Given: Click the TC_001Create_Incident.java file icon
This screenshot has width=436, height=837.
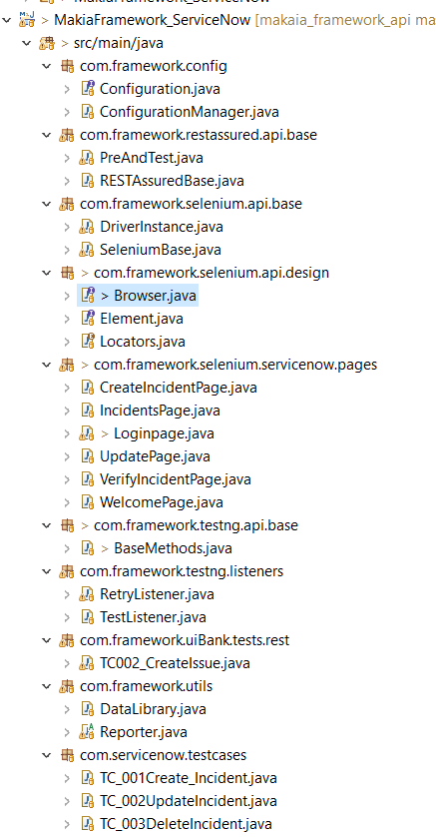Looking at the screenshot, I should [x=87, y=777].
